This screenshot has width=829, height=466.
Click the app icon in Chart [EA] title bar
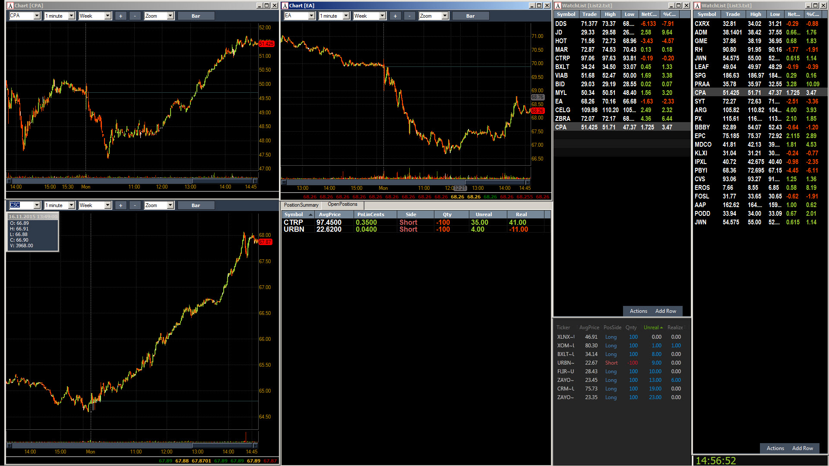(x=285, y=6)
